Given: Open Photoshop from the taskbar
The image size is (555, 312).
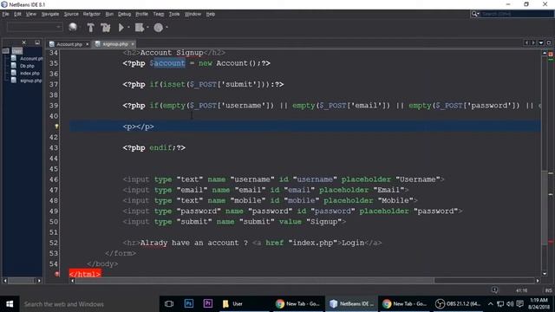Looking at the screenshot, I should coord(189,304).
